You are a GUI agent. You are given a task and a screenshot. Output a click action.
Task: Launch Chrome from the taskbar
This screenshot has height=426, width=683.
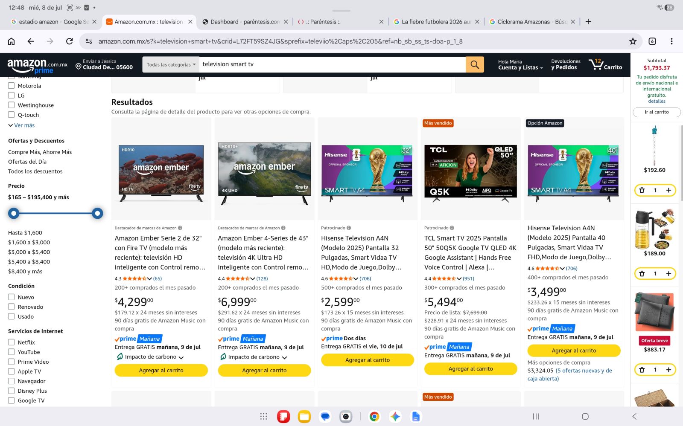pyautogui.click(x=374, y=417)
